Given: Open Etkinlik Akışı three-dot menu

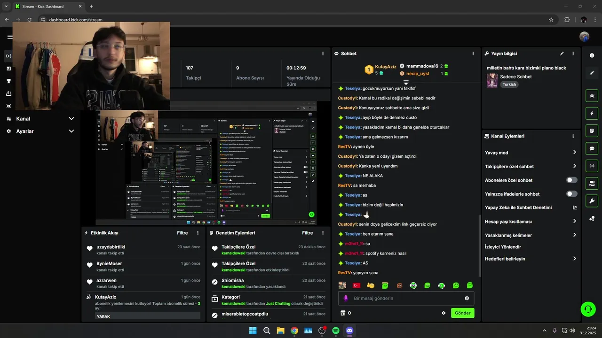Looking at the screenshot, I should (198, 233).
